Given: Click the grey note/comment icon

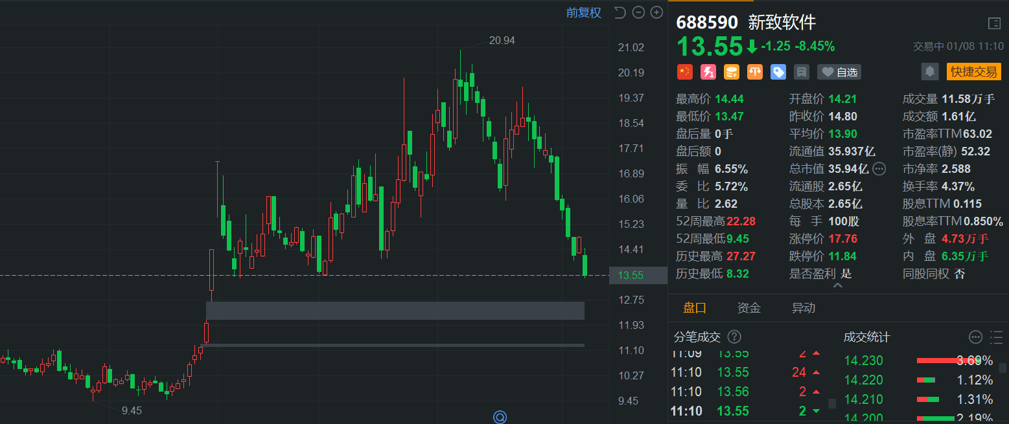Looking at the screenshot, I should pyautogui.click(x=801, y=72).
